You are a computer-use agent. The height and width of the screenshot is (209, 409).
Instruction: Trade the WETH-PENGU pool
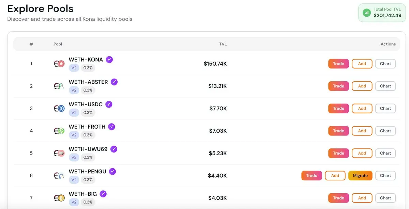(312, 176)
